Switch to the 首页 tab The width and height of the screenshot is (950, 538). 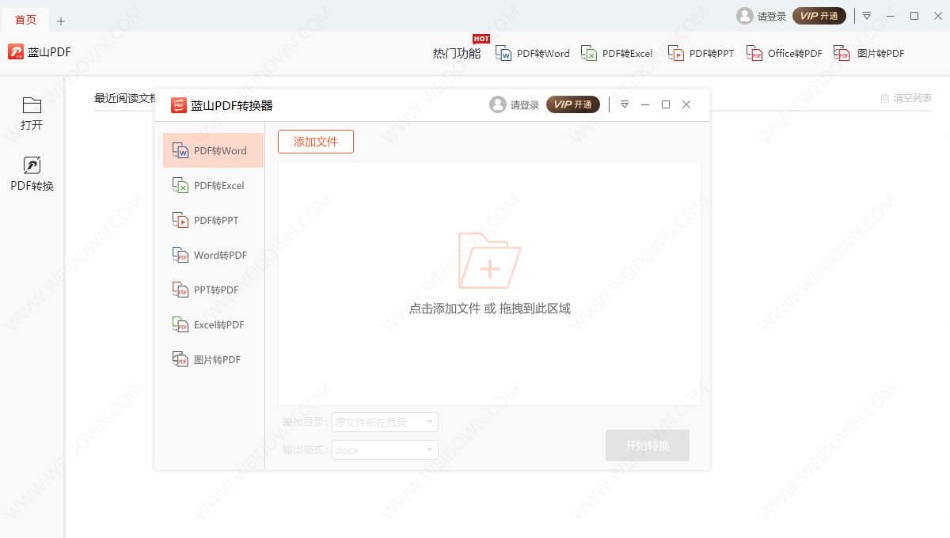[25, 20]
